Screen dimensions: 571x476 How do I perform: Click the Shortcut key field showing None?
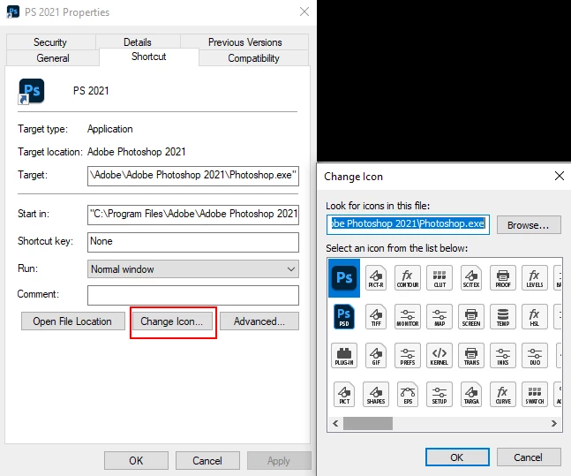(x=193, y=242)
